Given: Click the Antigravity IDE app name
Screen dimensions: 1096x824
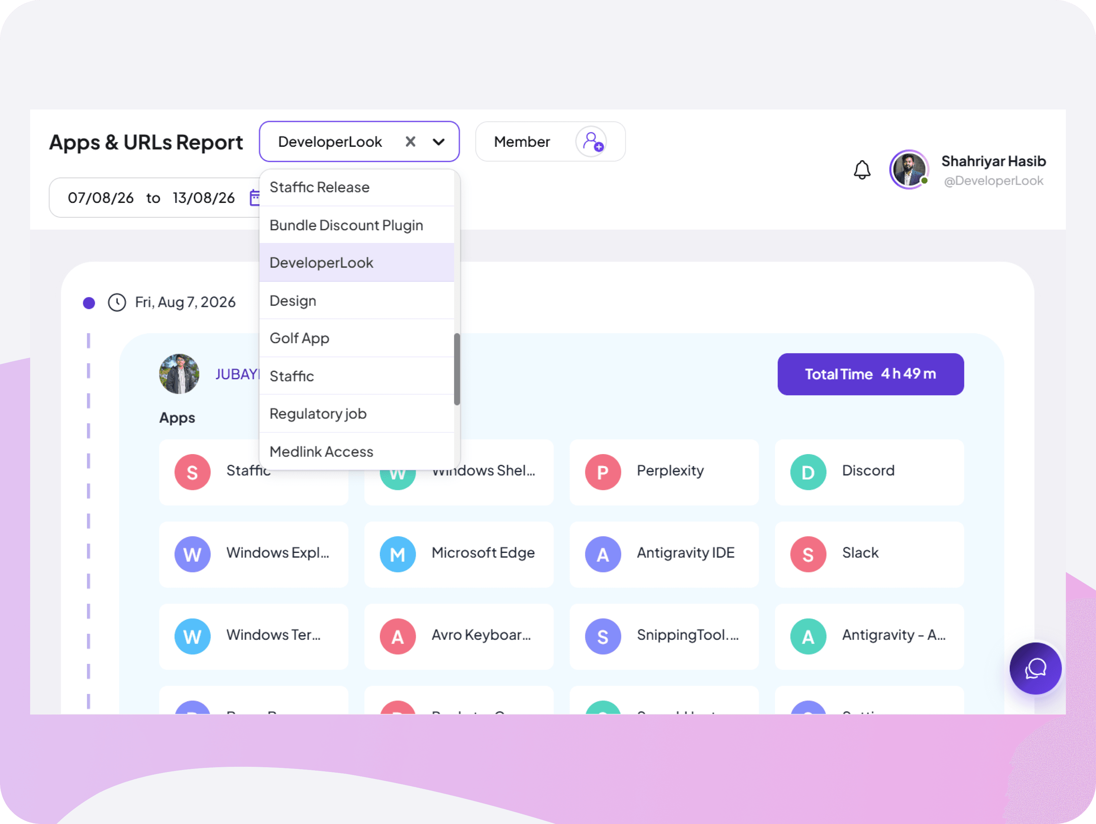Looking at the screenshot, I should (x=685, y=552).
